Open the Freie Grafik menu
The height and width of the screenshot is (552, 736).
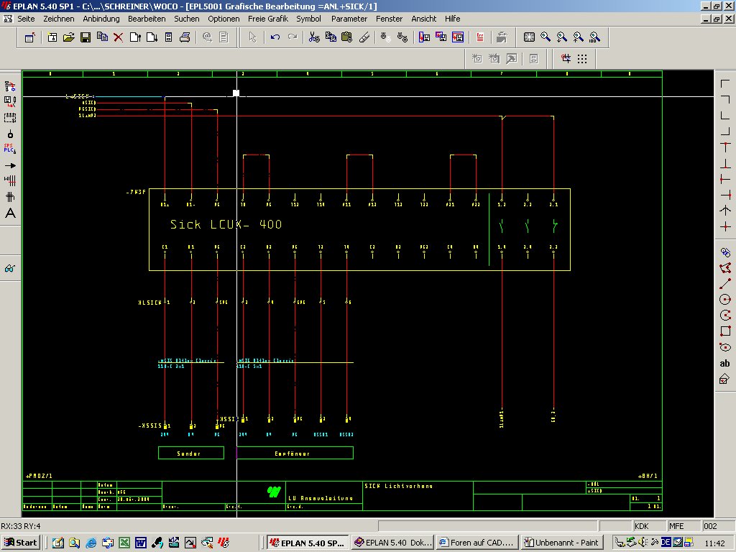pos(267,19)
